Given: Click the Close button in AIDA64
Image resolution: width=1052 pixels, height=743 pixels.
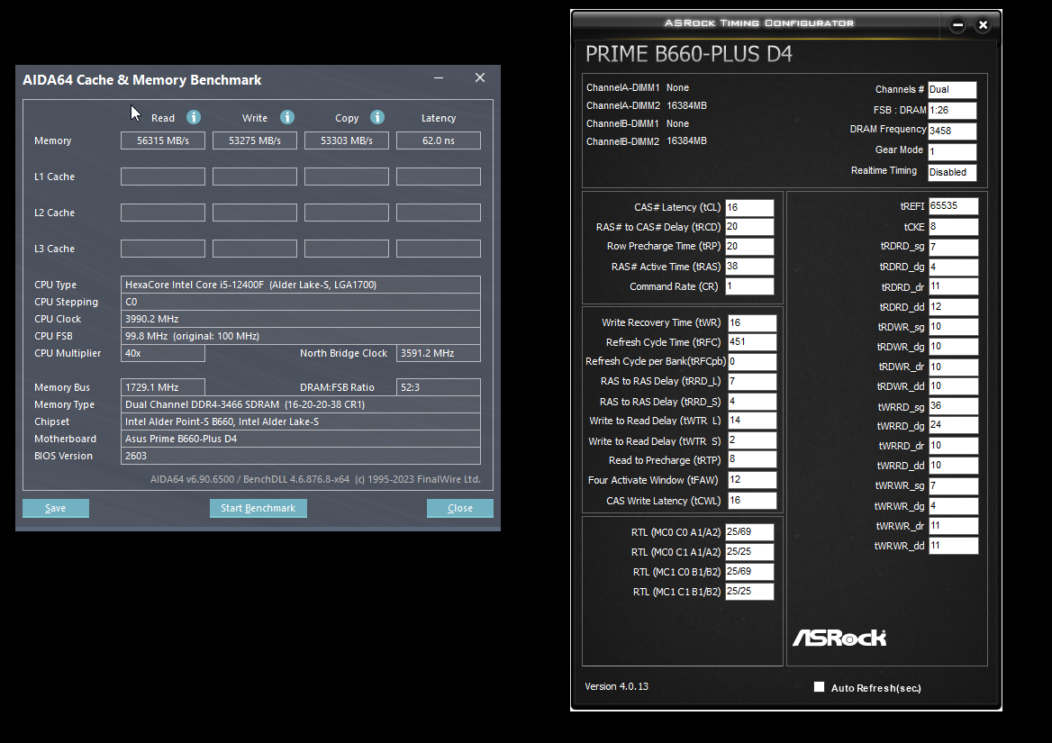Looking at the screenshot, I should pyautogui.click(x=460, y=508).
